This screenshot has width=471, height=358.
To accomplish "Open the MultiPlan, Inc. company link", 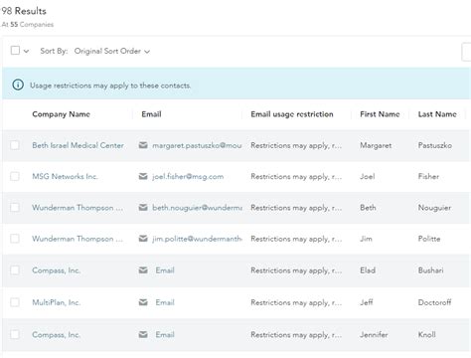I will point(56,302).
